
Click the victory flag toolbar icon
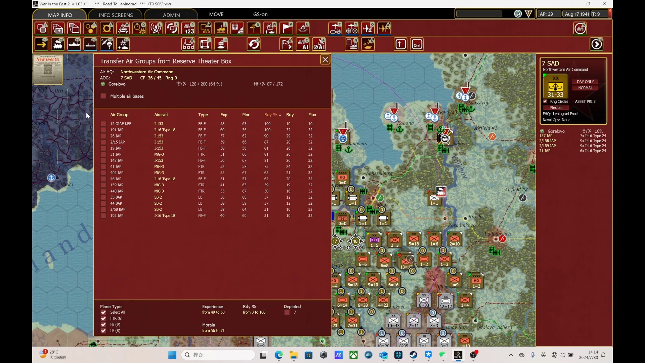[287, 29]
